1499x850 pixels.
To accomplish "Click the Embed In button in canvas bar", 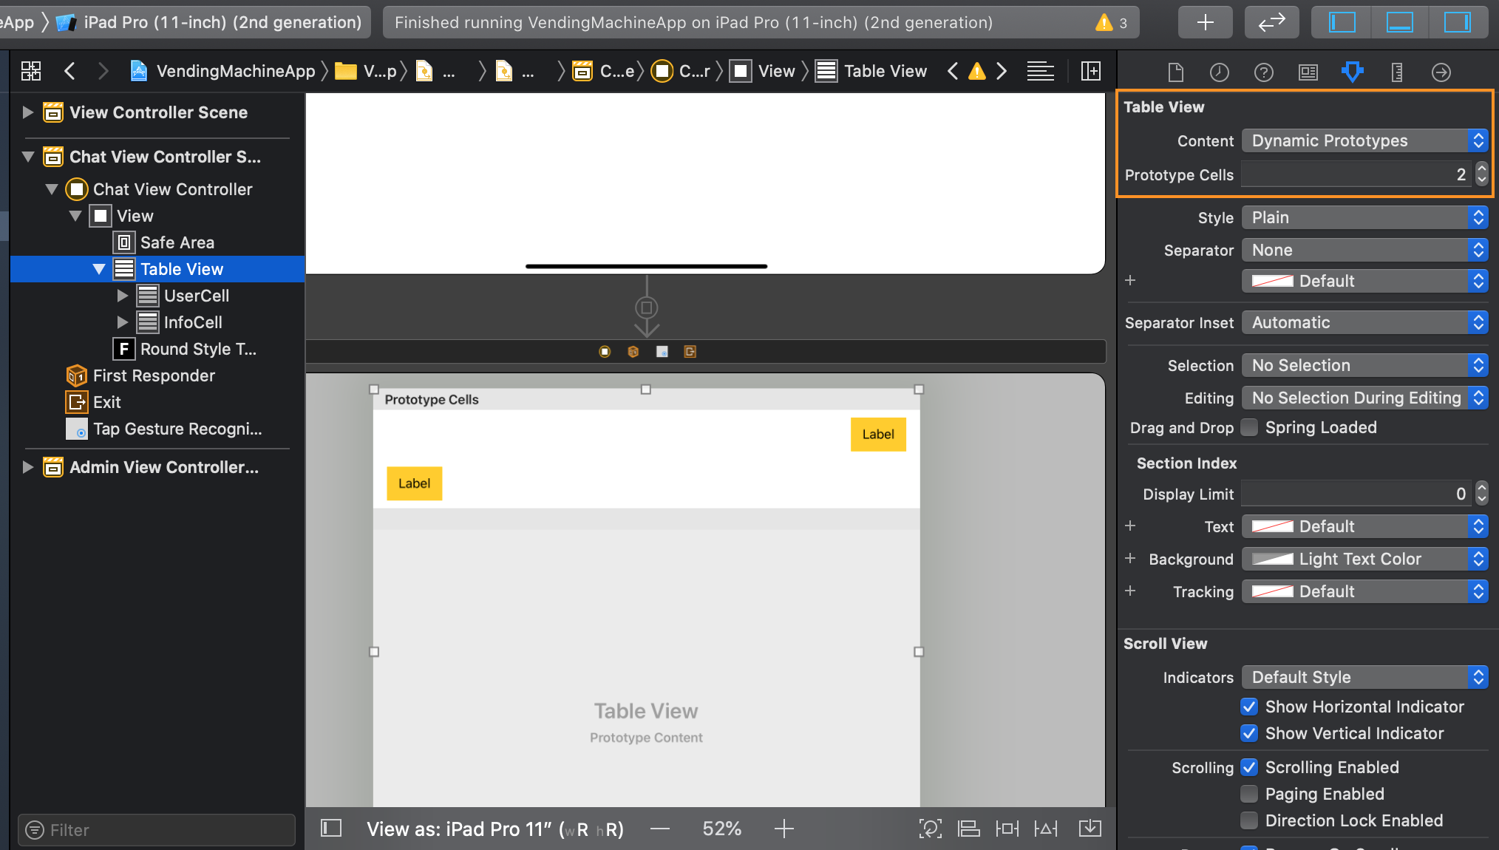I will 1090,829.
